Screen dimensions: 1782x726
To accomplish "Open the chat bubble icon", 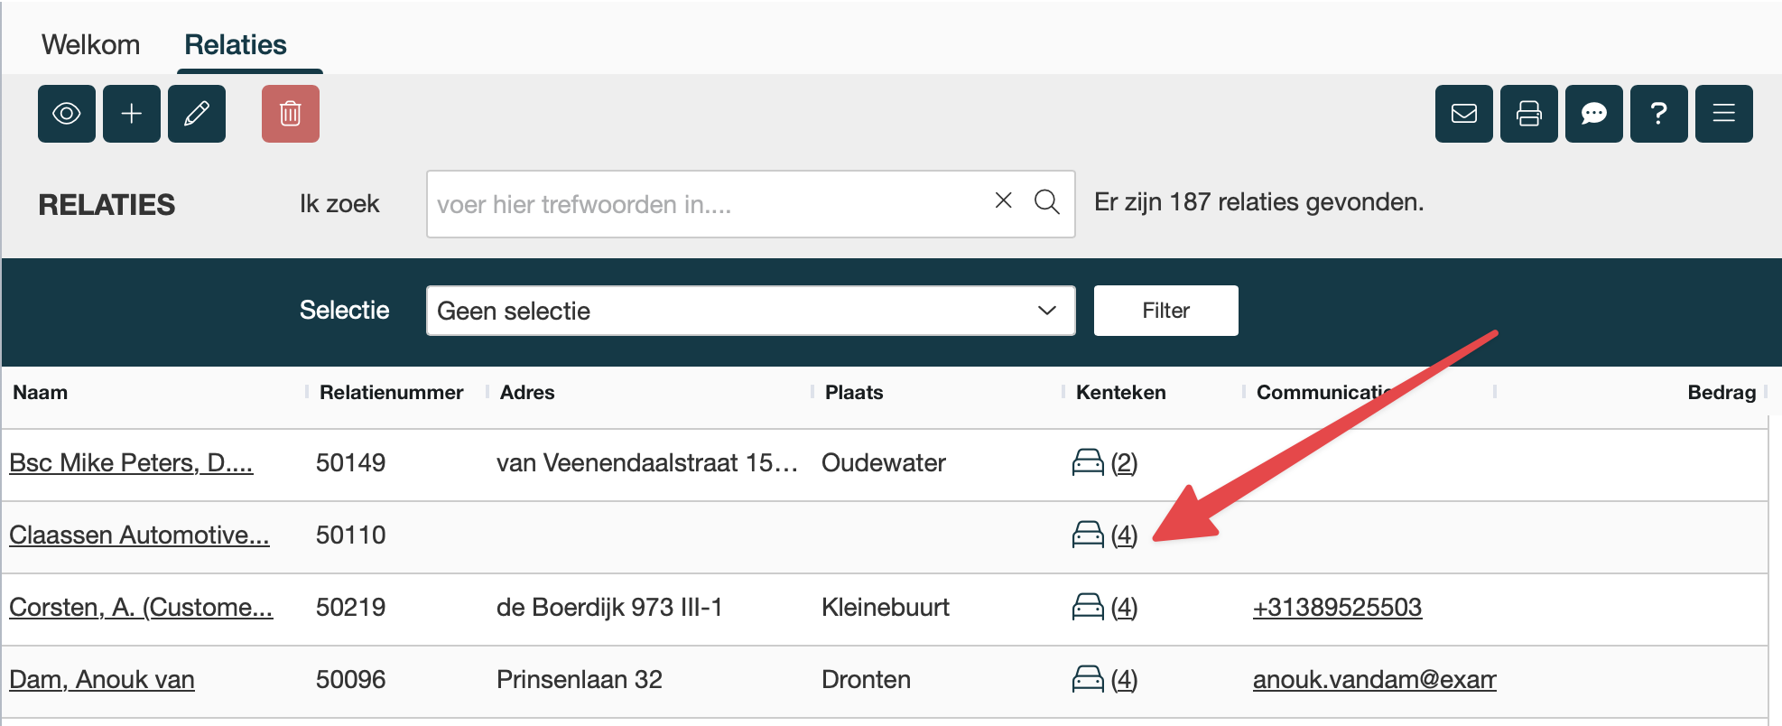I will coord(1593,114).
